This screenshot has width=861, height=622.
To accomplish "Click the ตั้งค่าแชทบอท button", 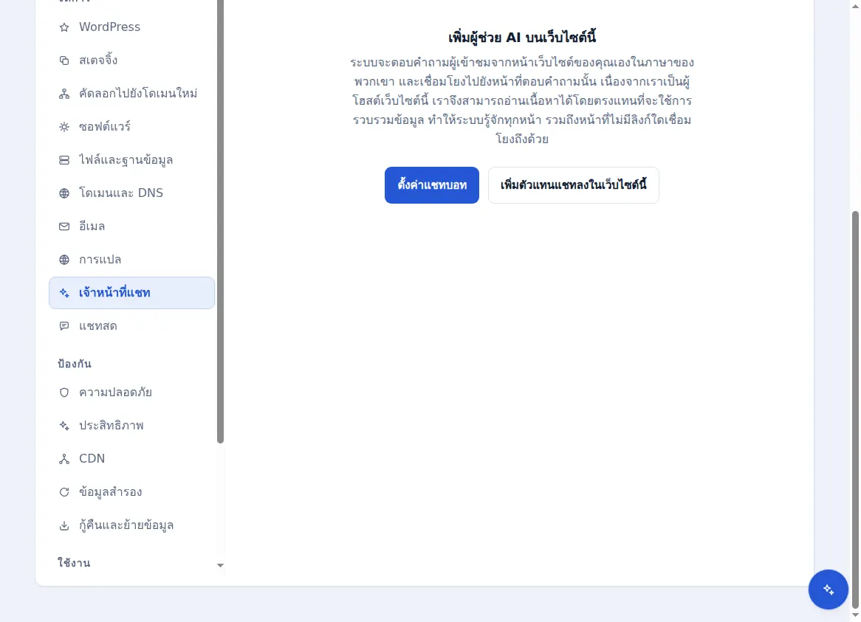I will [x=431, y=185].
